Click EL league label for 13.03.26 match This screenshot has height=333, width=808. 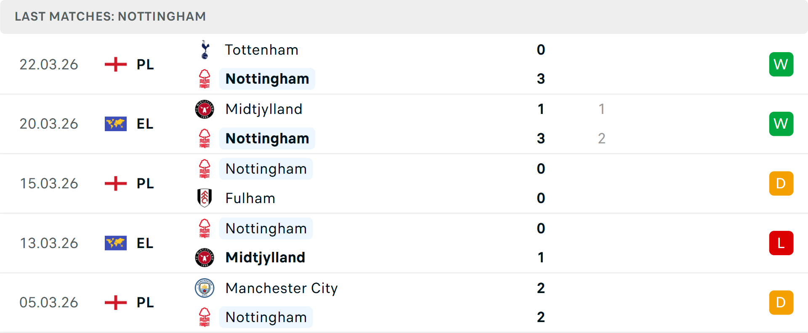point(145,243)
